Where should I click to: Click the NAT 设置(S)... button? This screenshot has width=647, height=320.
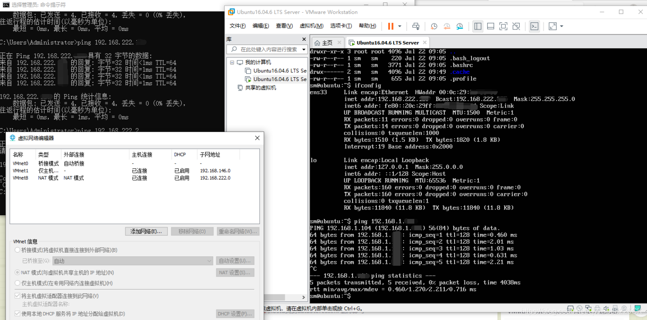point(235,272)
